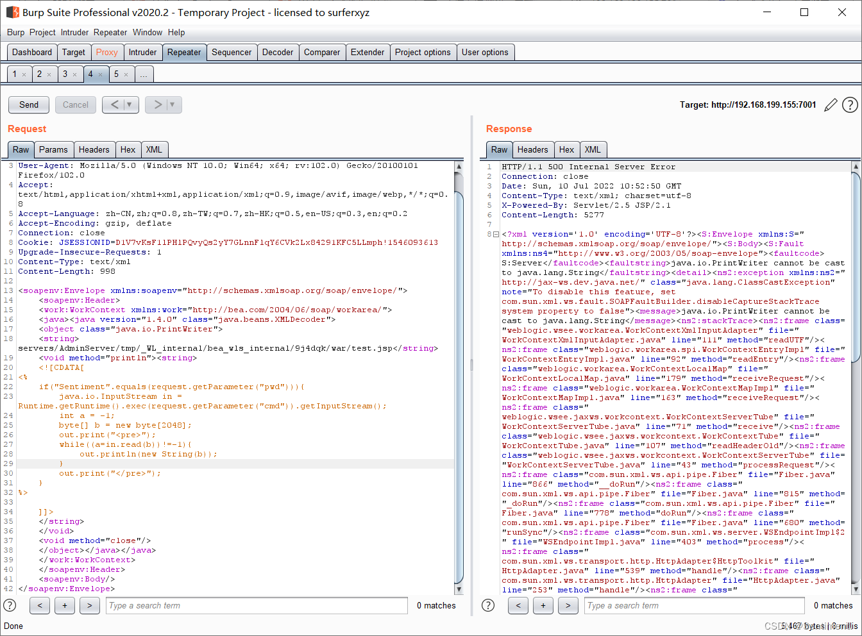Click the plus button in request search bar

65,605
